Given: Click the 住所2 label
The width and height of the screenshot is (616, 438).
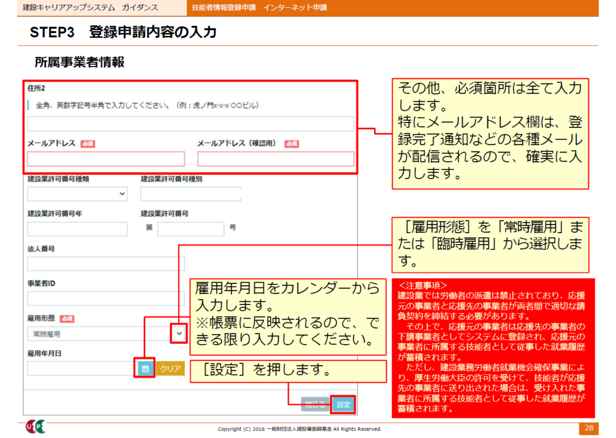Looking at the screenshot, I should [36, 88].
